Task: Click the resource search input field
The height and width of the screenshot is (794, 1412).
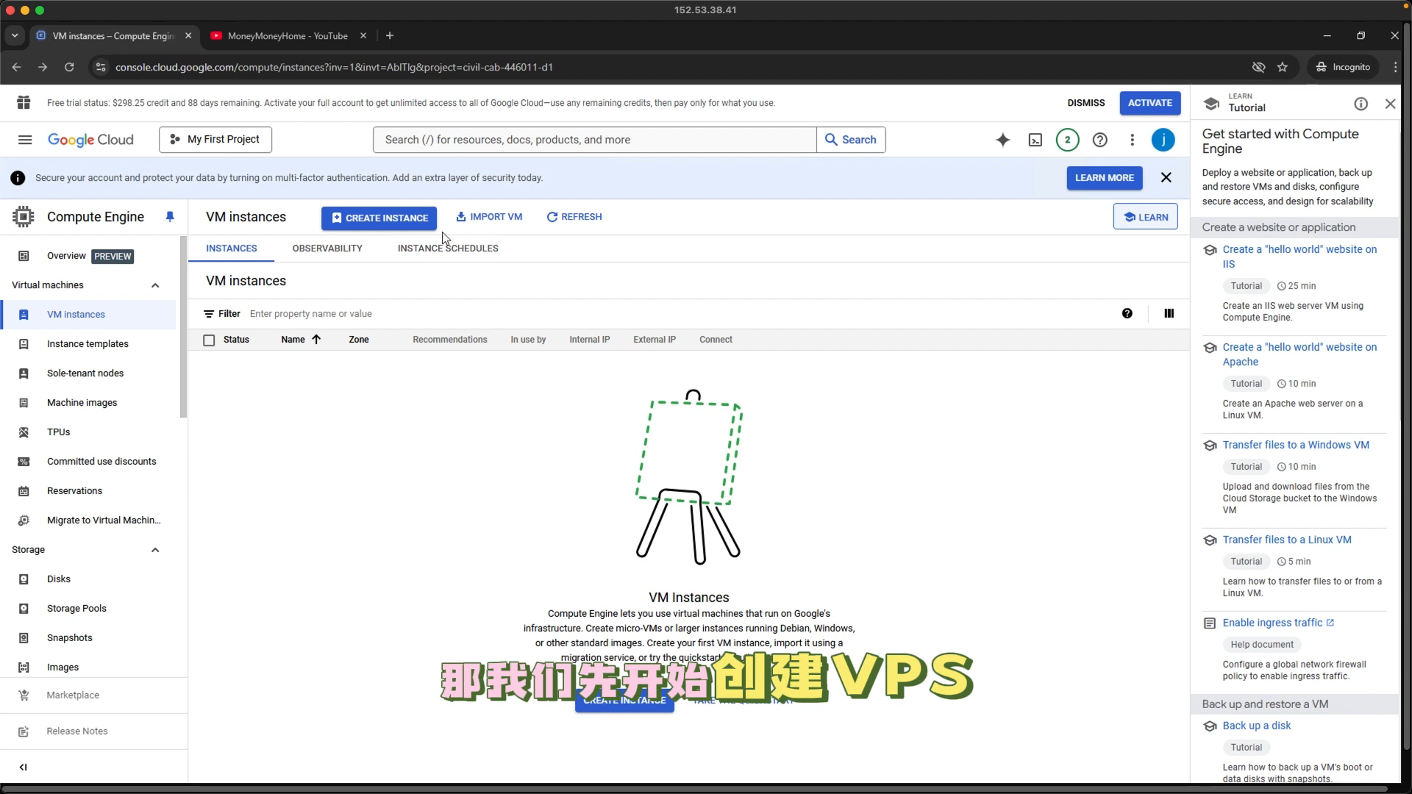Action: tap(595, 140)
